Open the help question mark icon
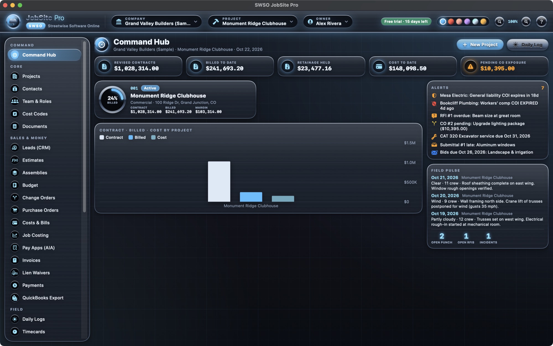 [541, 22]
